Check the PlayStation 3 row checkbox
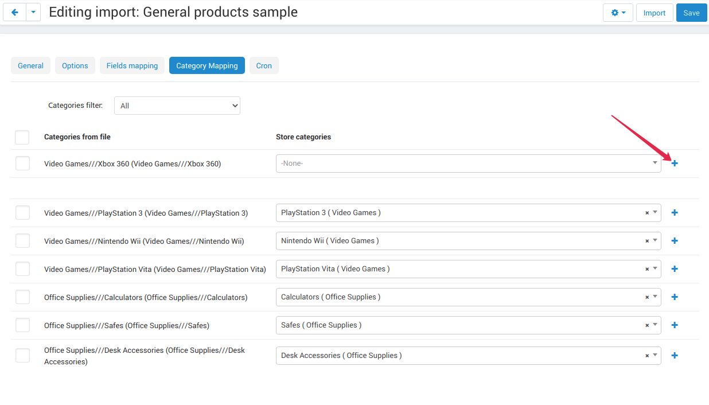 [22, 213]
